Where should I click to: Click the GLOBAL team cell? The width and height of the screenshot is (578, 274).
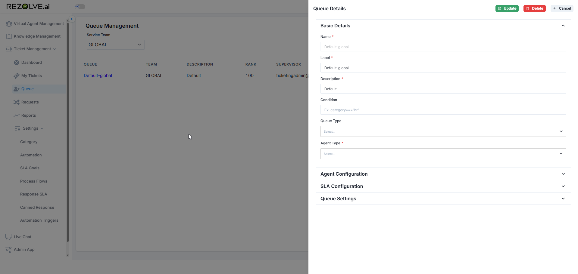coord(154,76)
